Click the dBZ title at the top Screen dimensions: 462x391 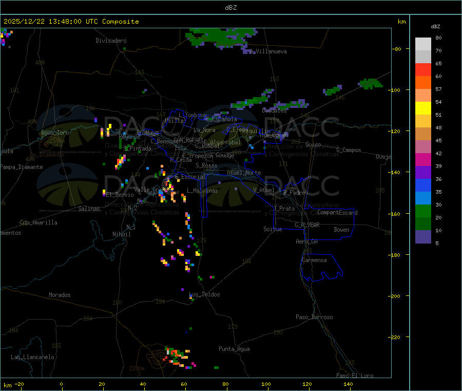coord(230,8)
